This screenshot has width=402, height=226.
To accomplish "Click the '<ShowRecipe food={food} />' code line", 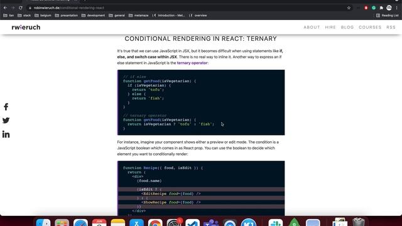I will coord(171,202).
